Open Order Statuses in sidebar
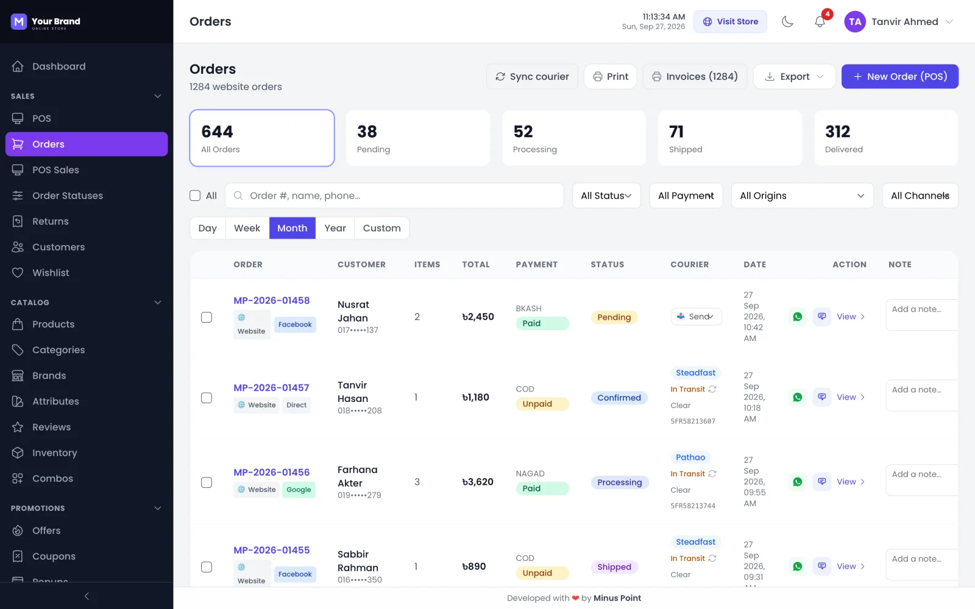Image resolution: width=975 pixels, height=609 pixels. (x=87, y=195)
